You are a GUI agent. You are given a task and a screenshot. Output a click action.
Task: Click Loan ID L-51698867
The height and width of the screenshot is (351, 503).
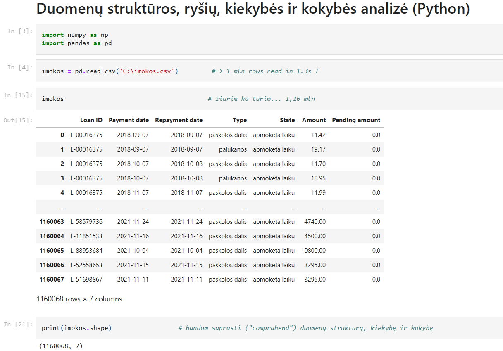point(86,280)
